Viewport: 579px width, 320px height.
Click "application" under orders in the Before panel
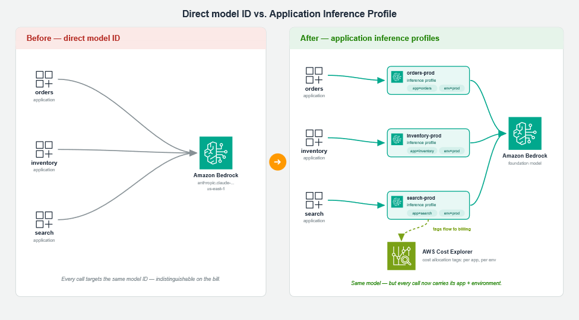pyautogui.click(x=44, y=100)
